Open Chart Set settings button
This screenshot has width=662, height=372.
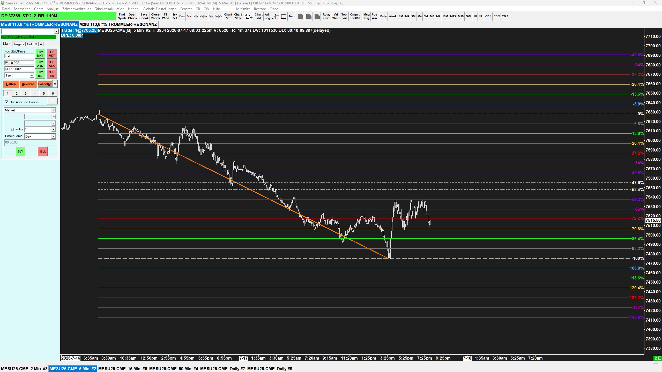coord(228,17)
